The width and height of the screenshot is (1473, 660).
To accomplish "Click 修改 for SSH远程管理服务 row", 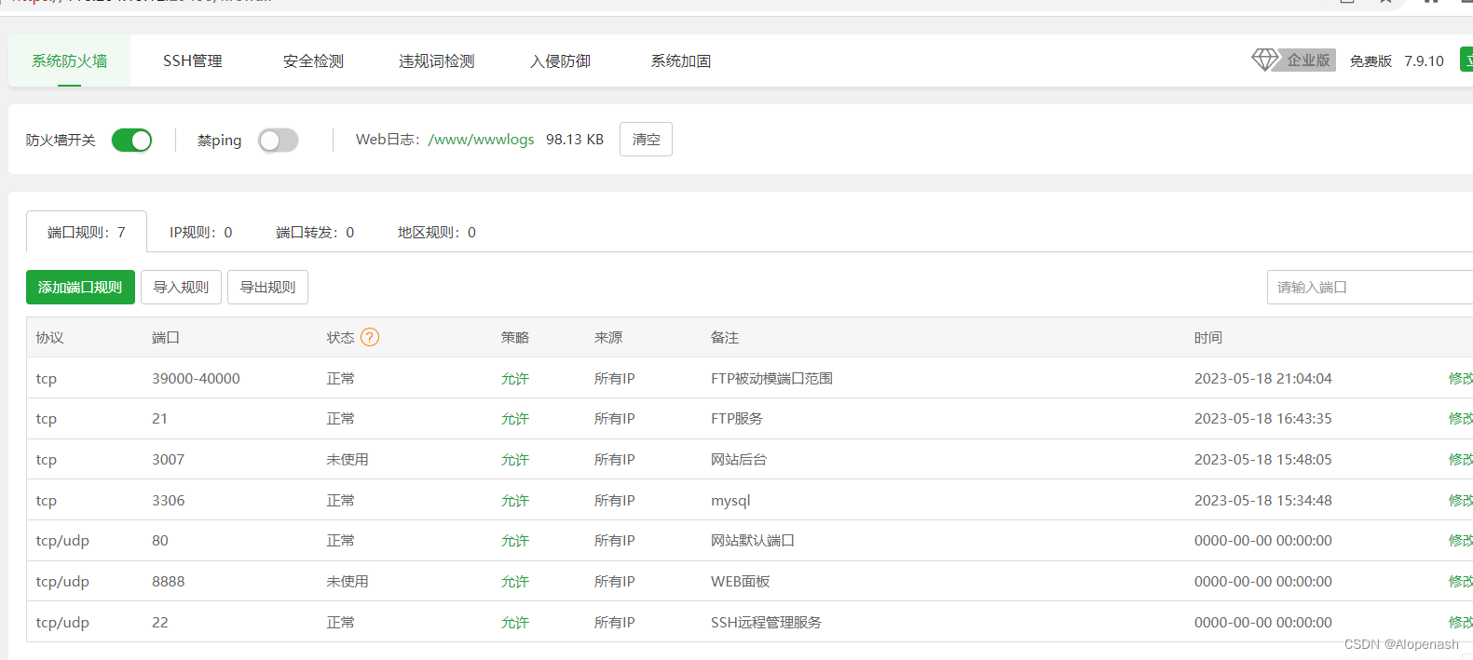I will click(1460, 622).
